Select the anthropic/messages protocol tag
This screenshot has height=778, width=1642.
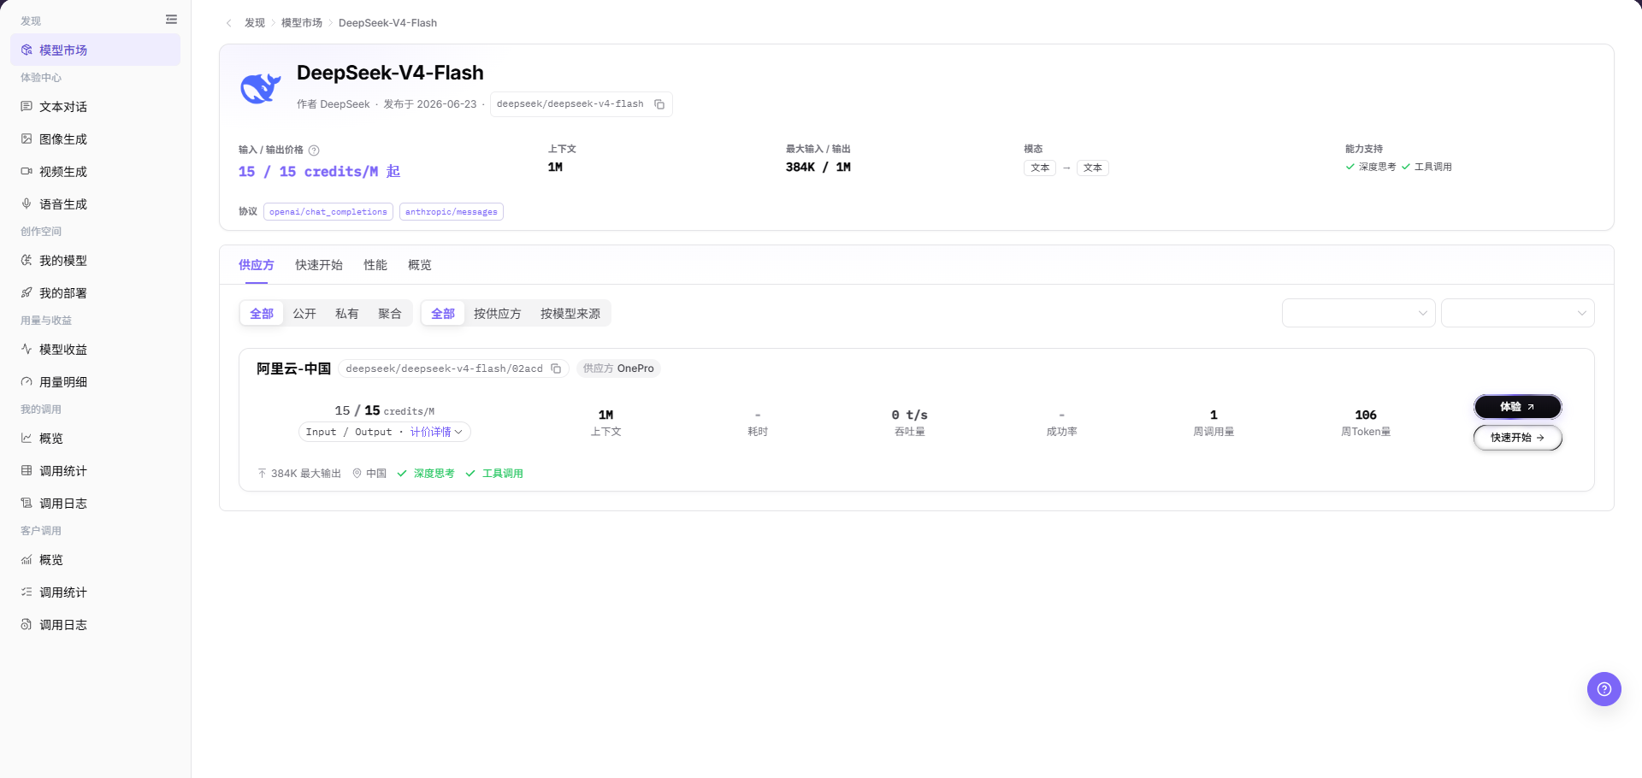tap(452, 212)
